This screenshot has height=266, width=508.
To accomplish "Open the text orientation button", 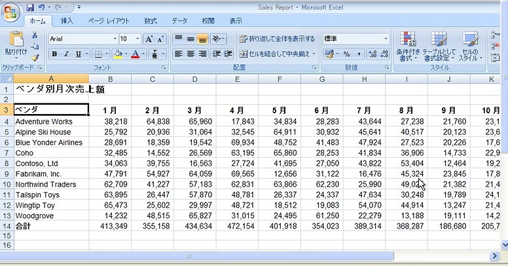I will (218, 39).
